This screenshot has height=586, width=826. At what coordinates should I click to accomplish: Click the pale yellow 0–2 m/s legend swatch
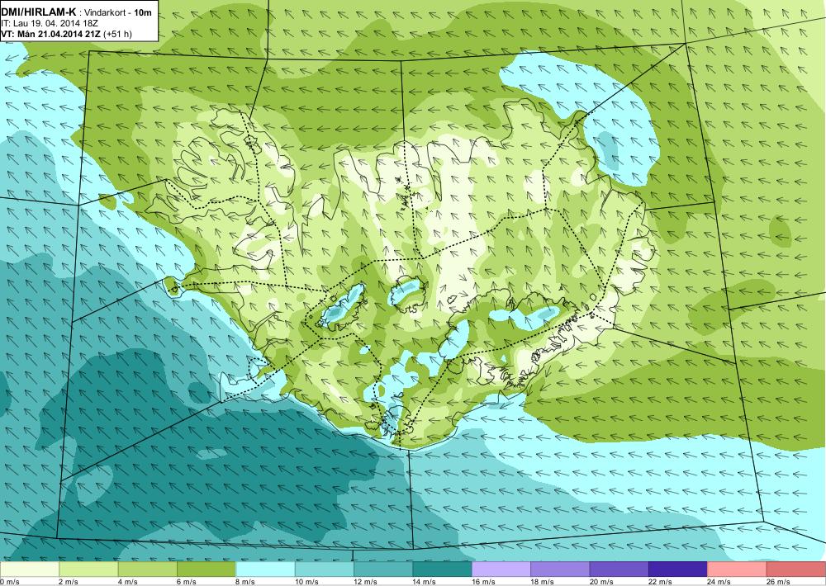click(30, 569)
